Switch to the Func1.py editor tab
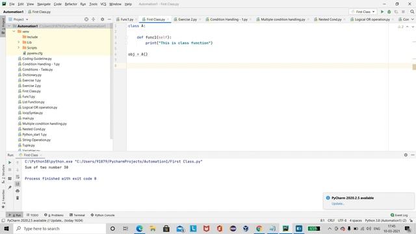The width and height of the screenshot is (416, 234). [127, 19]
